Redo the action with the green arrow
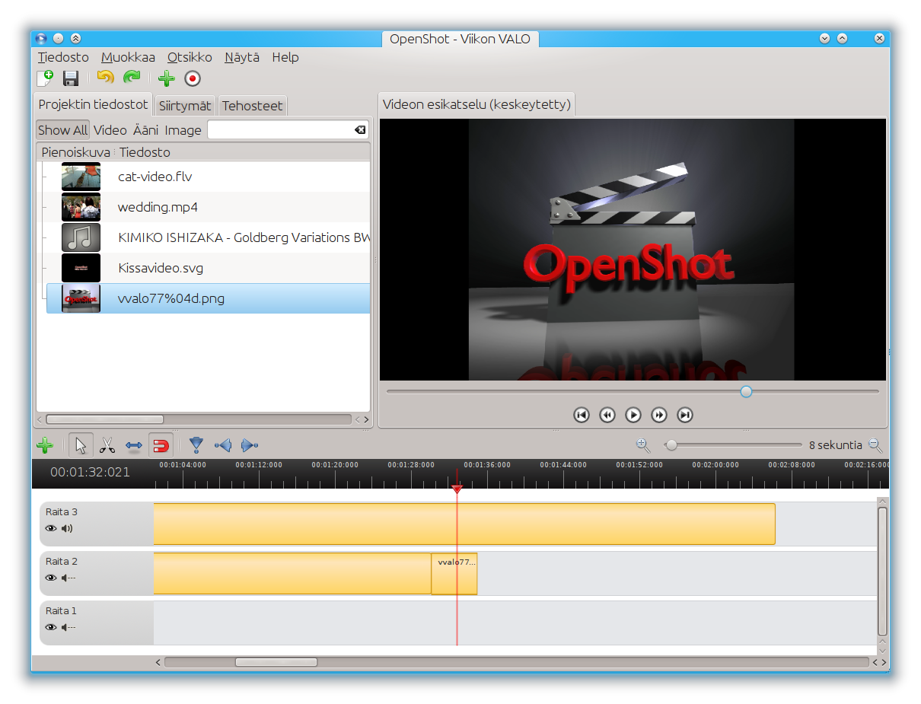921x704 pixels. point(132,78)
